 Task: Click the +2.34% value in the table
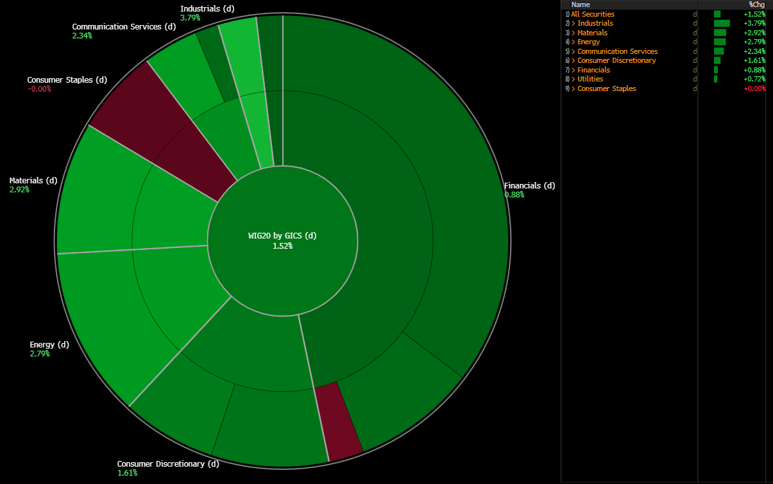coord(754,51)
